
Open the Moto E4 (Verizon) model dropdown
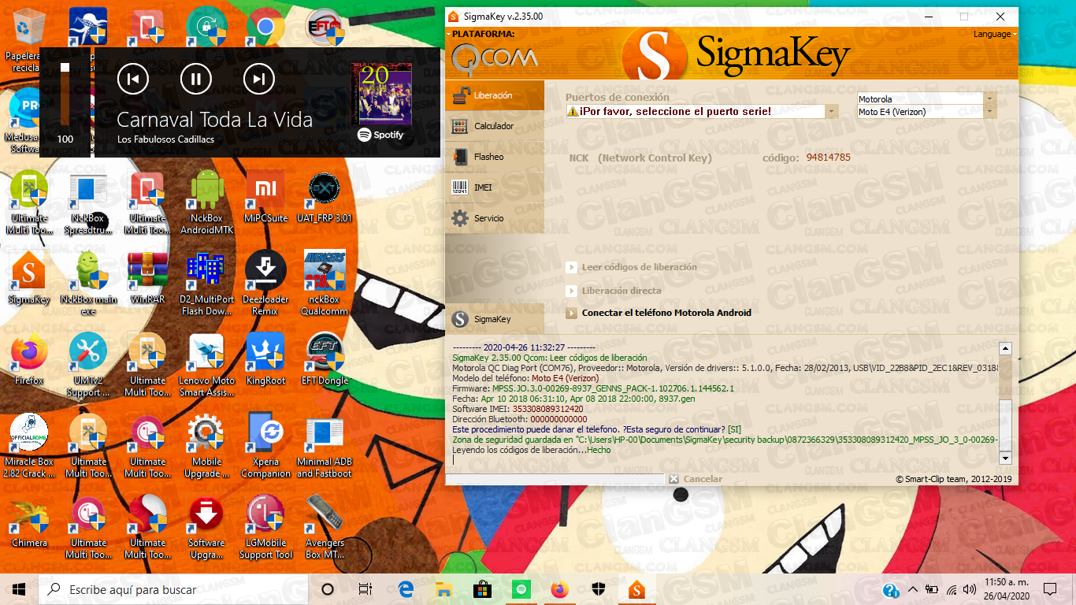[x=990, y=112]
